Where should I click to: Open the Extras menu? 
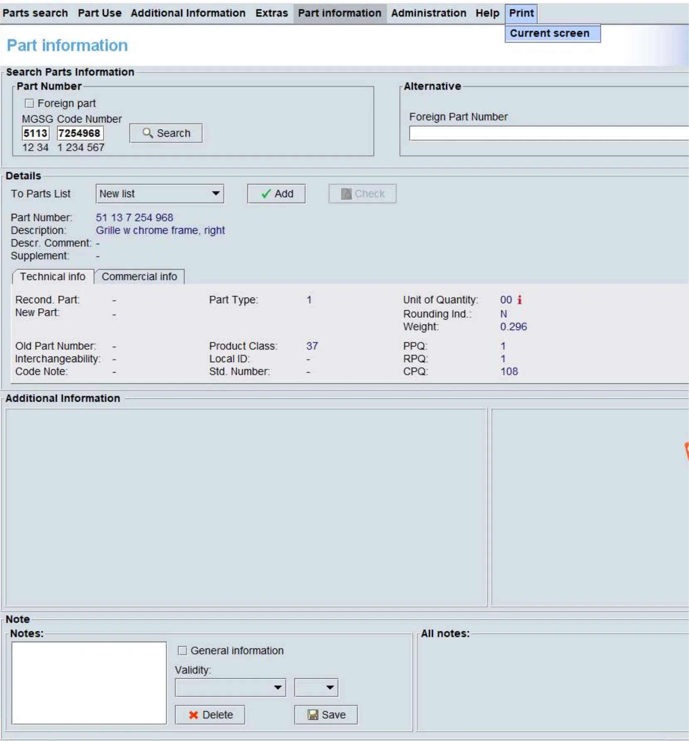(x=272, y=13)
